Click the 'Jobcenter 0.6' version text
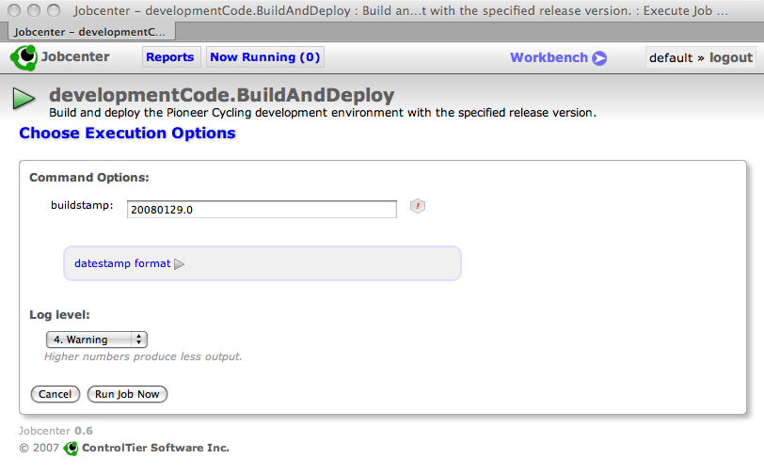764x474 pixels. (56, 431)
